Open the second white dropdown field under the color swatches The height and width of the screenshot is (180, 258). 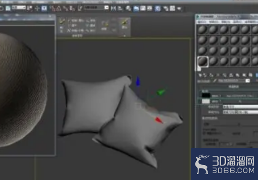coord(240,112)
